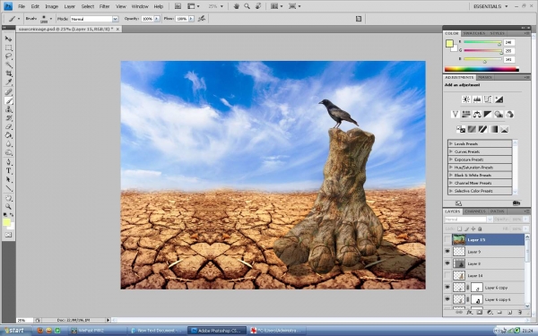Screen dimensions: 538x336
Task: Select the Dodge tool
Action: 8,152
